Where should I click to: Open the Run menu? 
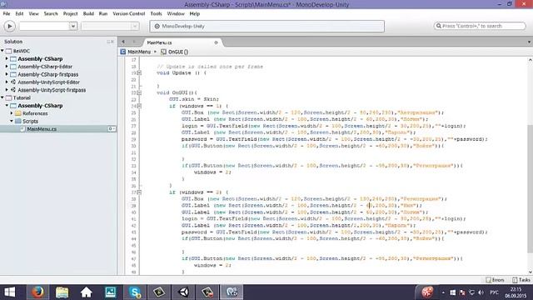pyautogui.click(x=103, y=13)
